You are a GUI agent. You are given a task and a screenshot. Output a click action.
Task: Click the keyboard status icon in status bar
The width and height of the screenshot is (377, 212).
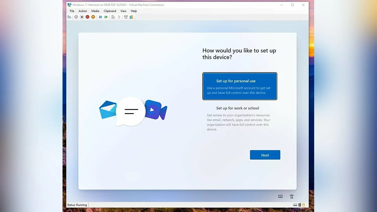pos(295,205)
